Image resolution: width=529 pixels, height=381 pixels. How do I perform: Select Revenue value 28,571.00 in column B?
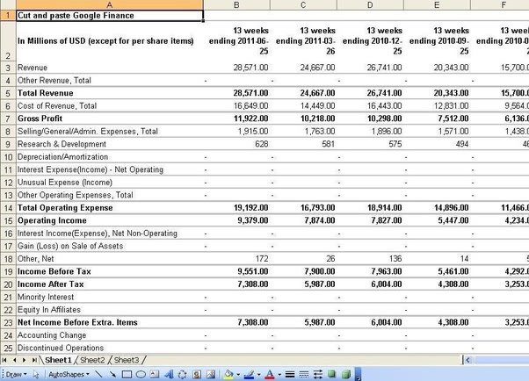point(236,68)
